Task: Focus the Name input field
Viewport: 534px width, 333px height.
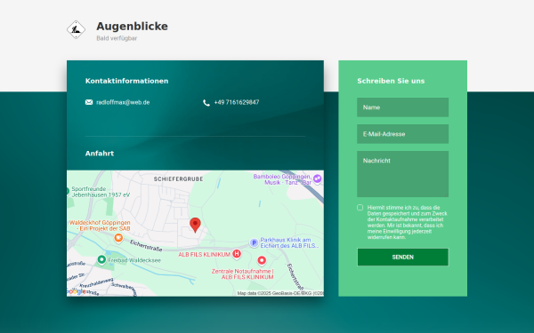Action: click(403, 107)
